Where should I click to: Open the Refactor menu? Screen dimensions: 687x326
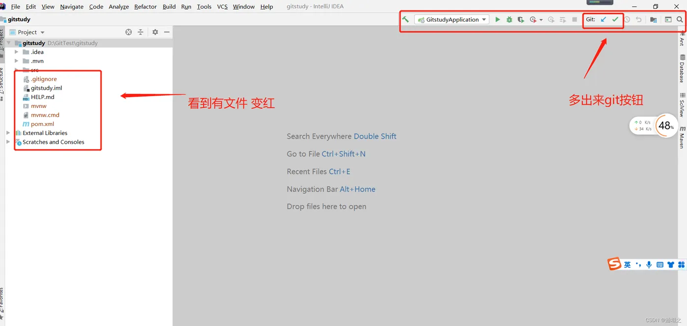point(145,6)
